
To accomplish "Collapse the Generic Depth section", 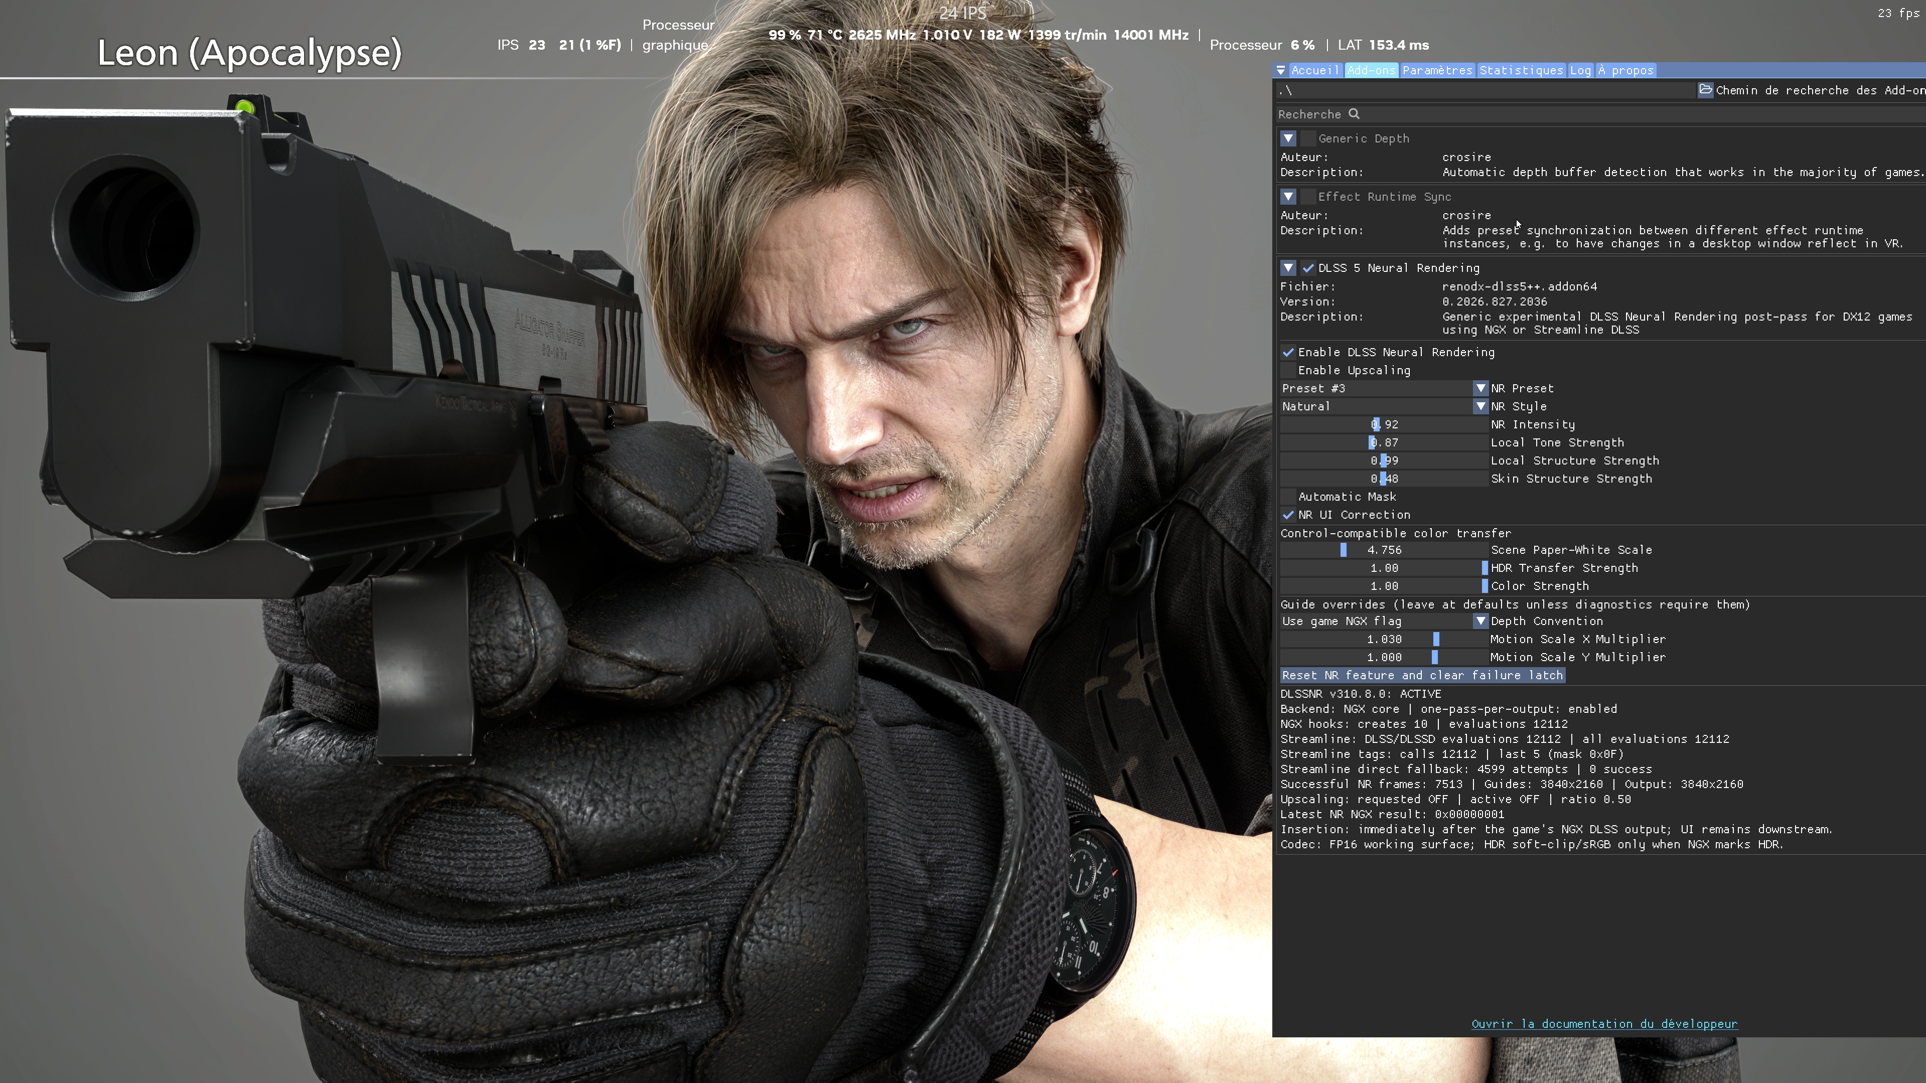I will (x=1287, y=138).
